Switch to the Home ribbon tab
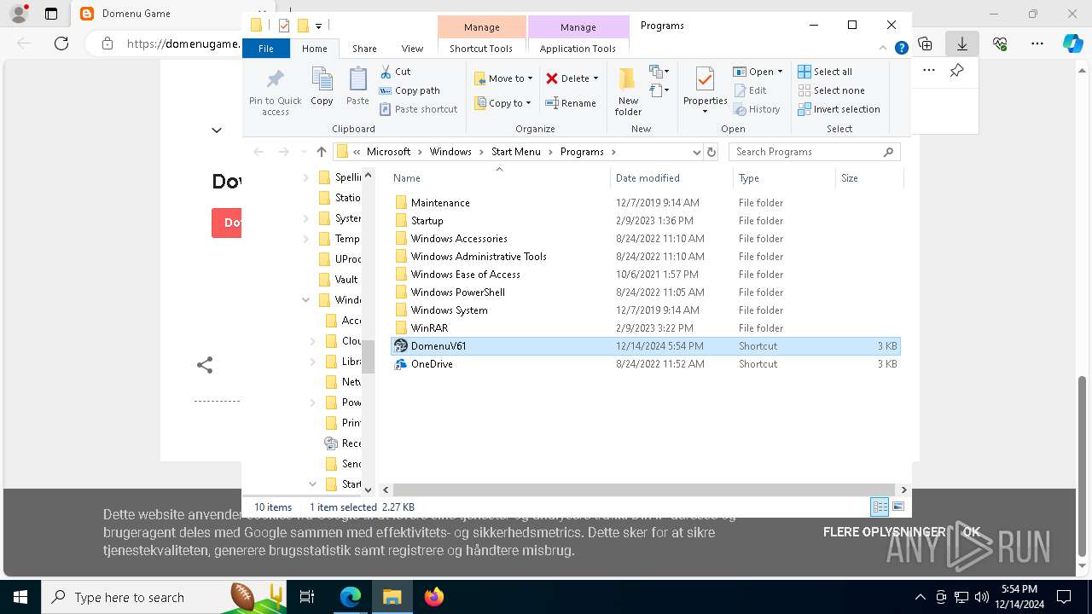 point(315,49)
